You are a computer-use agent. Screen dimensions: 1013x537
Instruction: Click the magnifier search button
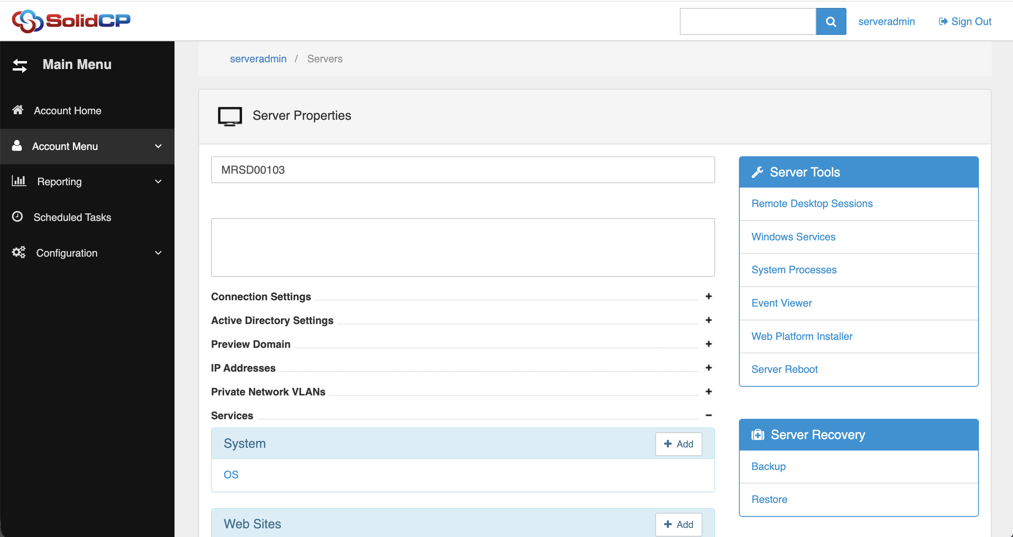click(x=831, y=21)
